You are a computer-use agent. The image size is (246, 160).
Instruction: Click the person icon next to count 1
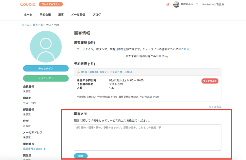(x=112, y=88)
